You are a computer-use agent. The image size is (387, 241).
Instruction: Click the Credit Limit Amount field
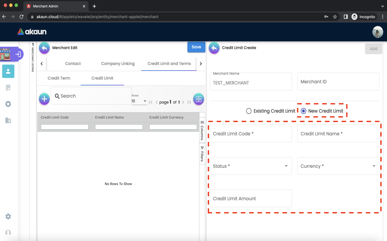(x=250, y=198)
